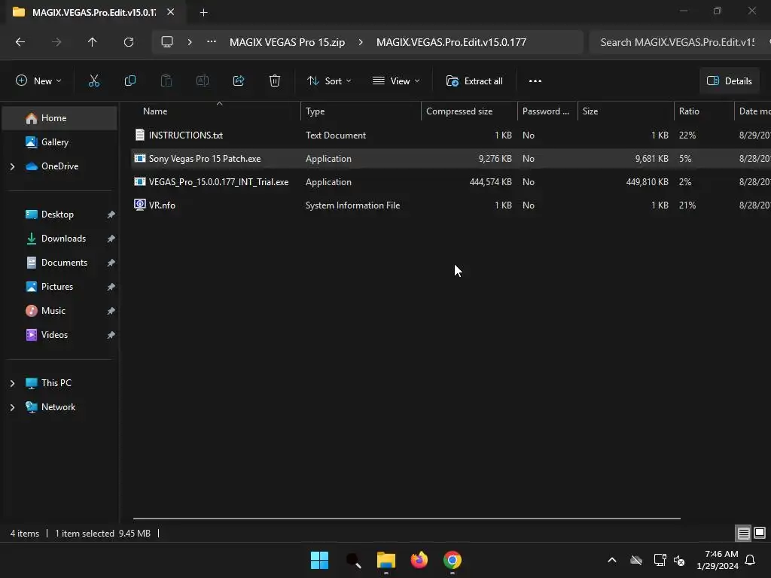
Task: Open the See more ellipsis menu
Action: coord(535,81)
